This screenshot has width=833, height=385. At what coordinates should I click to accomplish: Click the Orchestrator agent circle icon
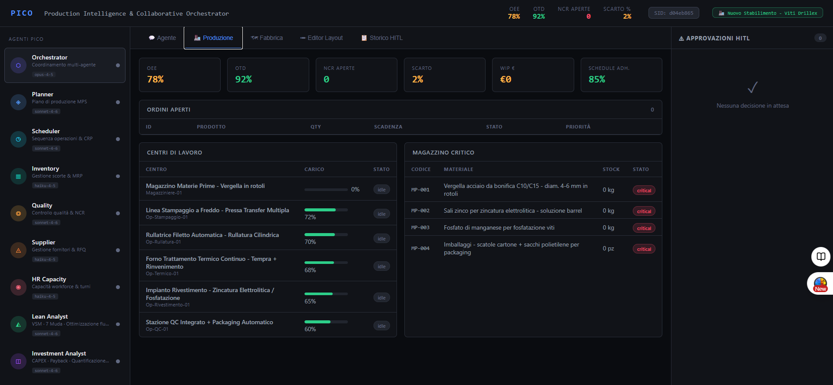pyautogui.click(x=18, y=65)
